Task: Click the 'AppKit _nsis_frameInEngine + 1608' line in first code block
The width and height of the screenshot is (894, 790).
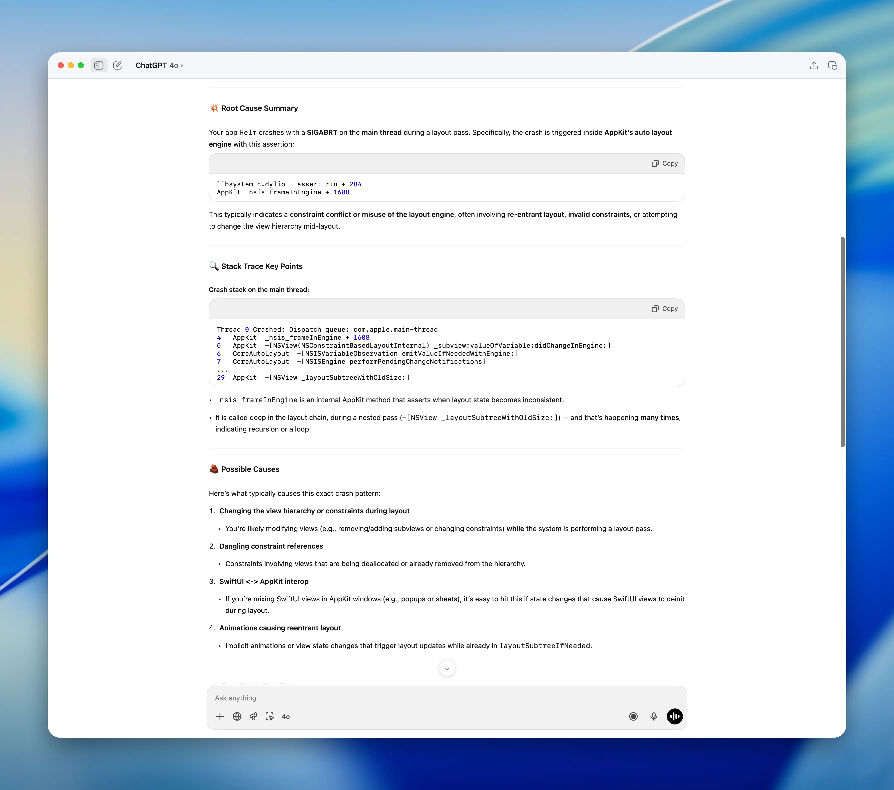Action: 283,192
